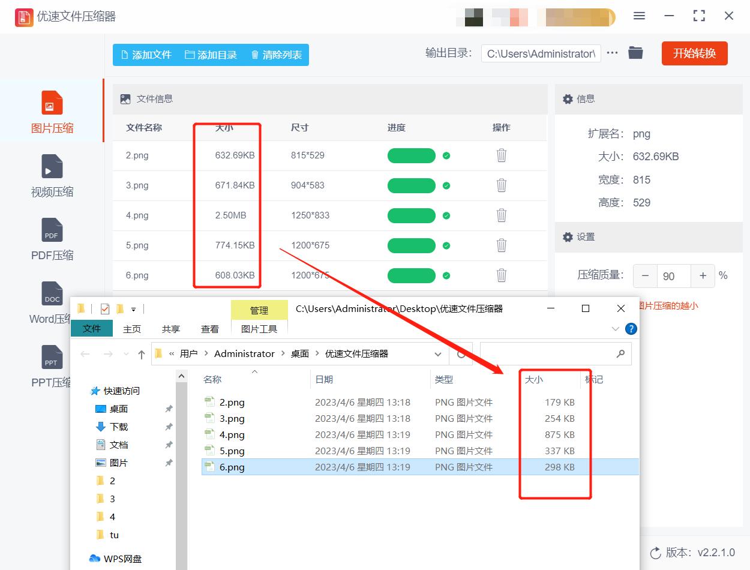Expand the output directory ellipsis dropdown
The image size is (750, 570).
coord(612,53)
